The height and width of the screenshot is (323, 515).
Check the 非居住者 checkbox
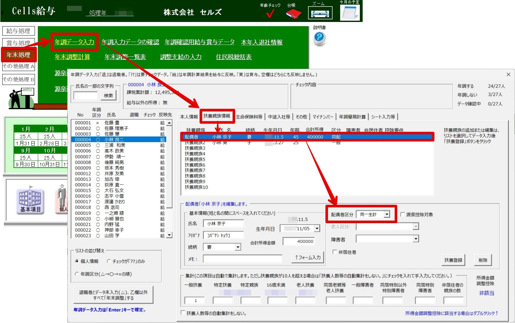(335, 252)
